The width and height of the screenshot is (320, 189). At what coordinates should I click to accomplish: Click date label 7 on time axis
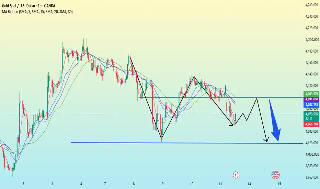tap(105, 184)
